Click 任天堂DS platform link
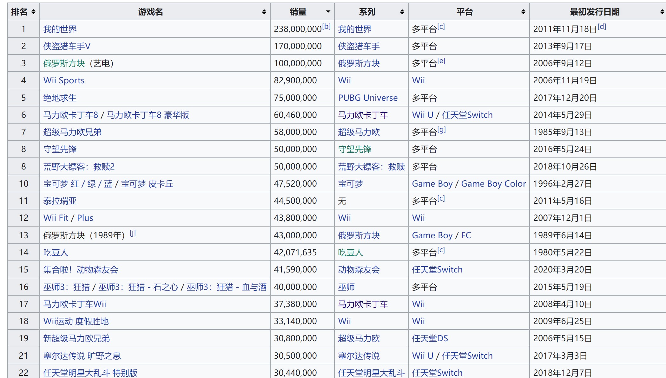The image size is (666, 378). (x=430, y=338)
